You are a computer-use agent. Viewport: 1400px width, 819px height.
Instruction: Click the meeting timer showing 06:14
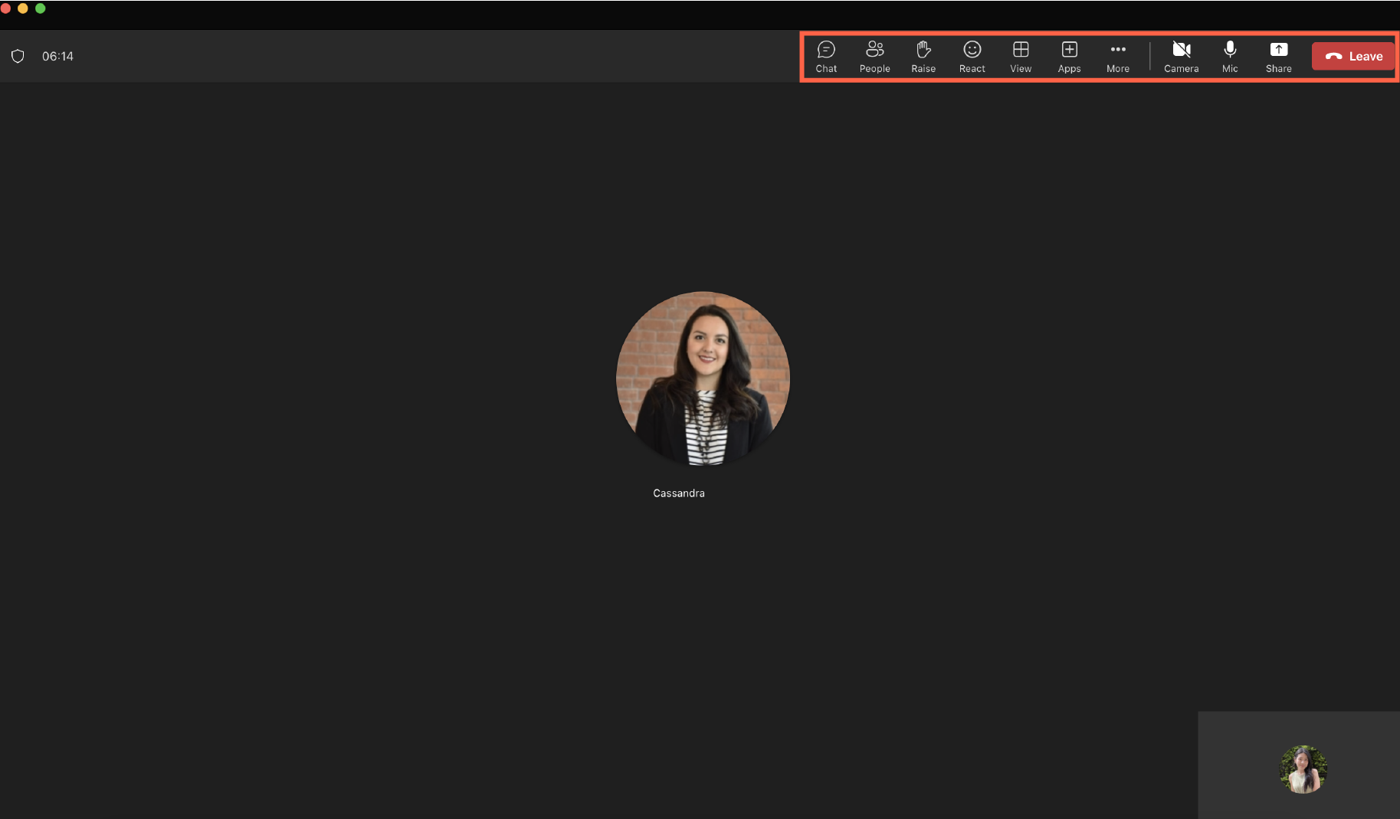(x=57, y=55)
